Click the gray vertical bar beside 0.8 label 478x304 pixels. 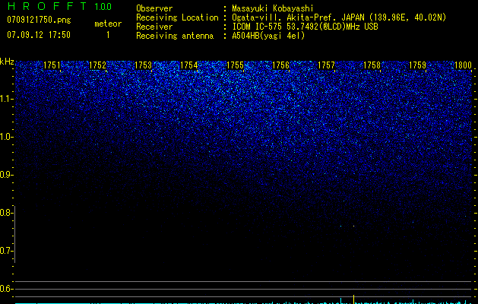click(14, 234)
